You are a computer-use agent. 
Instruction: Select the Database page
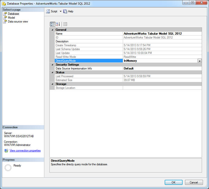[x=13, y=14]
